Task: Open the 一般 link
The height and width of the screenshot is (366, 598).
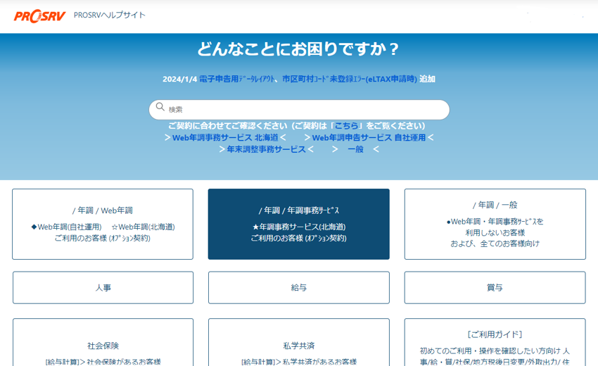Action: click(x=355, y=149)
